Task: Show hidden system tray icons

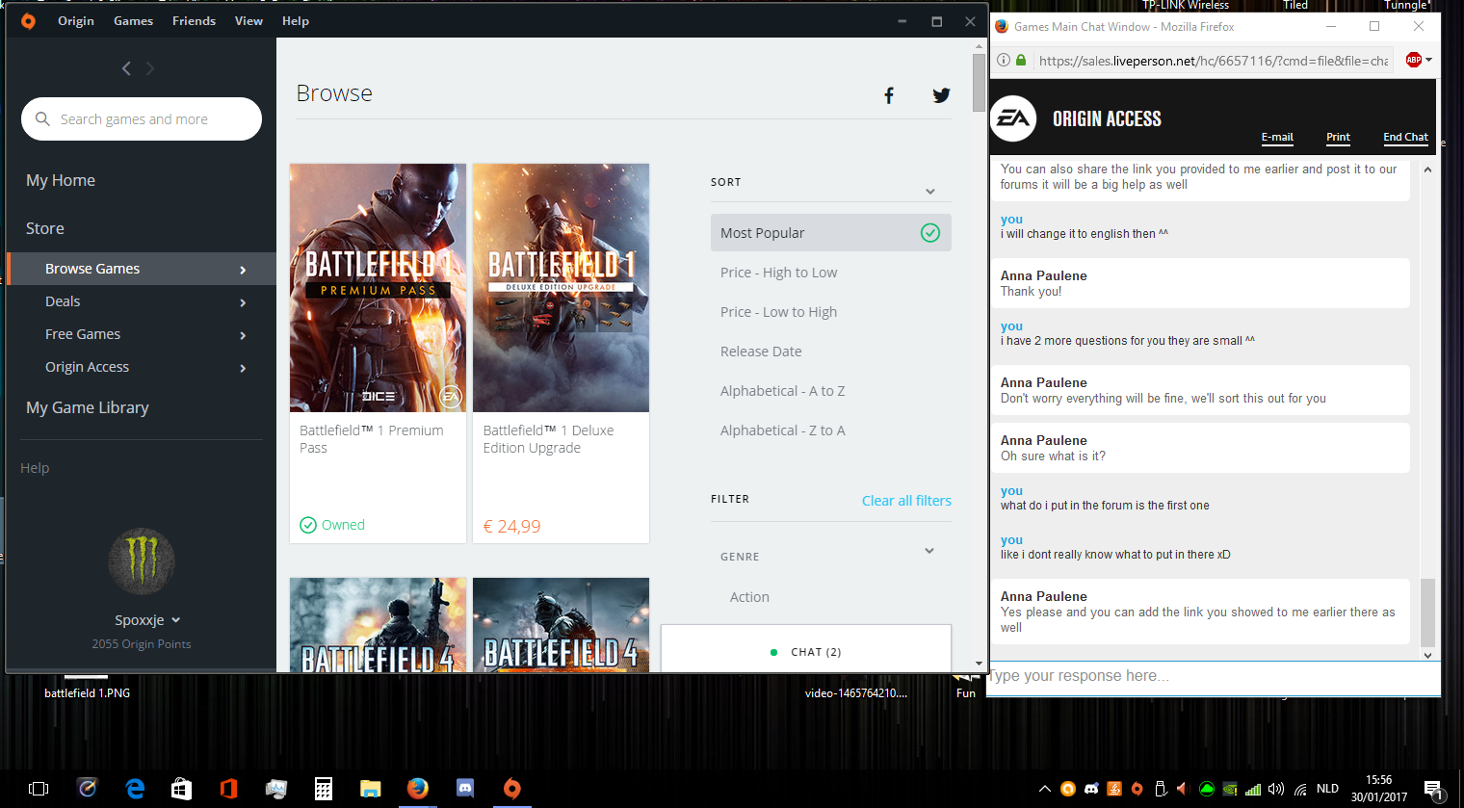Action: 1045,789
